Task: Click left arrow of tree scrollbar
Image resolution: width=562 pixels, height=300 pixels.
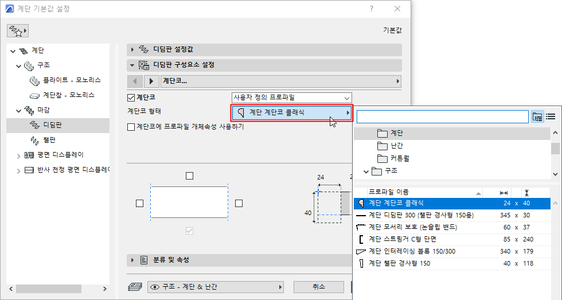Action: [x=11, y=289]
